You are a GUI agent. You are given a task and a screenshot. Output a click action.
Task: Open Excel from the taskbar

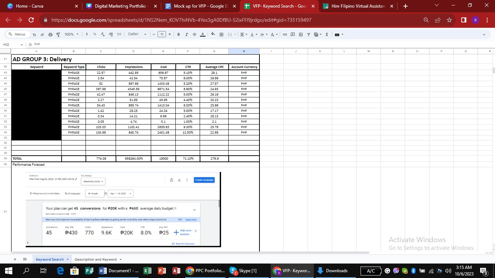point(147,270)
